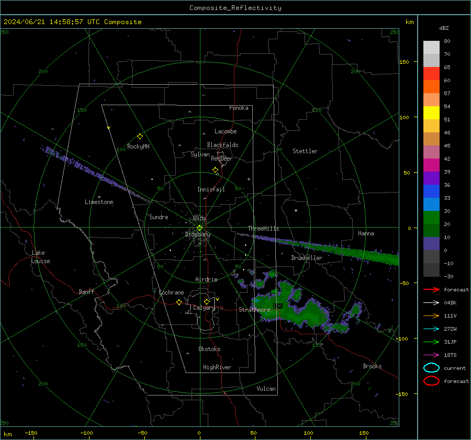Click the yellow diamond marker beside RockyMH
Viewport: 471px width, 440px height.
click(x=140, y=137)
